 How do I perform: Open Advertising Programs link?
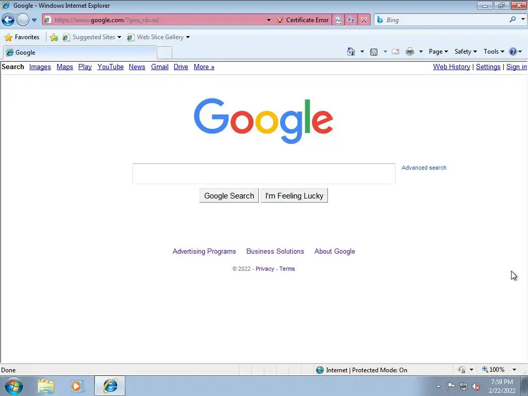click(x=204, y=252)
